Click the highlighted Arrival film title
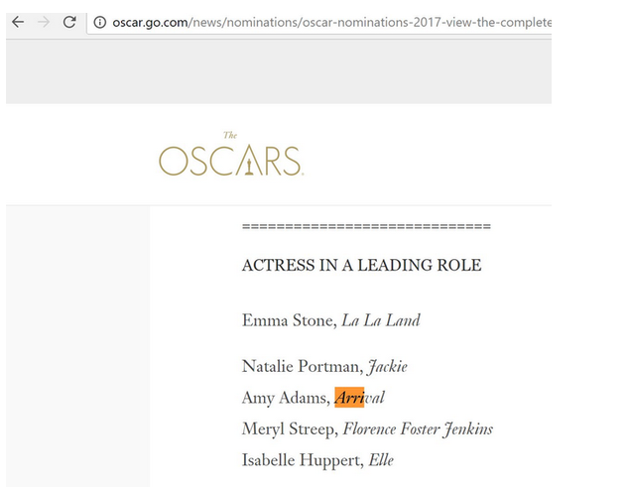 coord(359,398)
